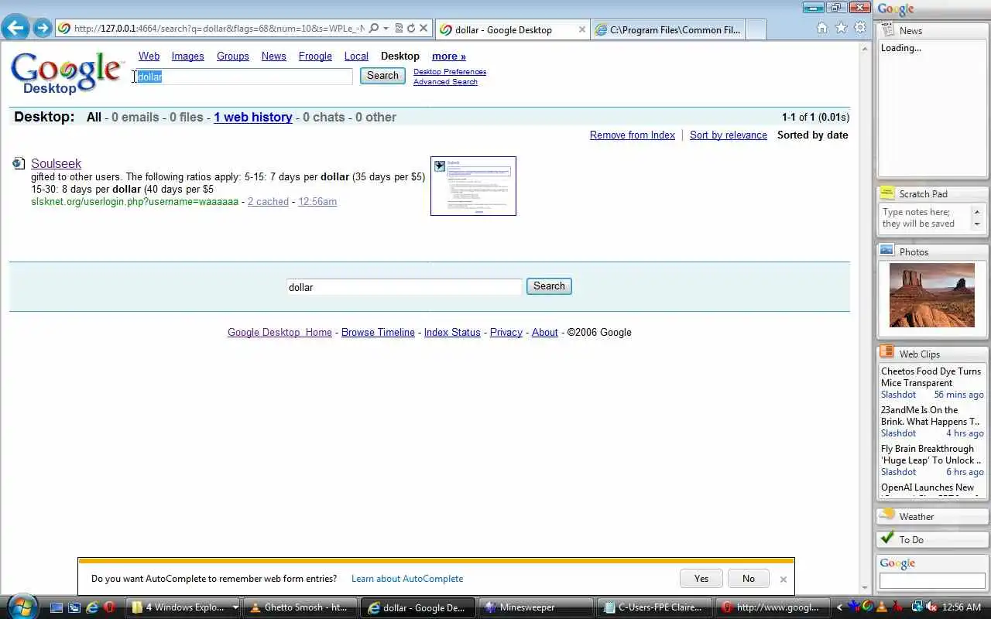Open 'Browse Timeline' link
This screenshot has height=619, width=991.
378,332
